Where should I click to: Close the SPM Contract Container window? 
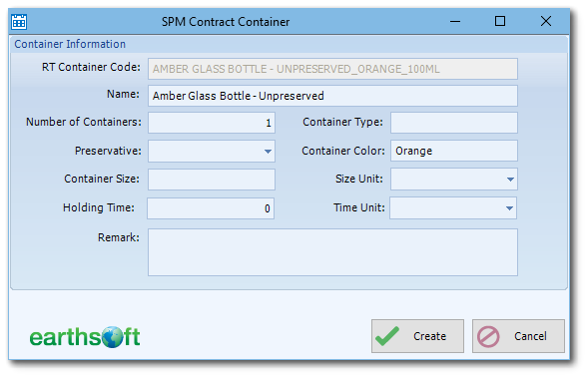pyautogui.click(x=546, y=22)
